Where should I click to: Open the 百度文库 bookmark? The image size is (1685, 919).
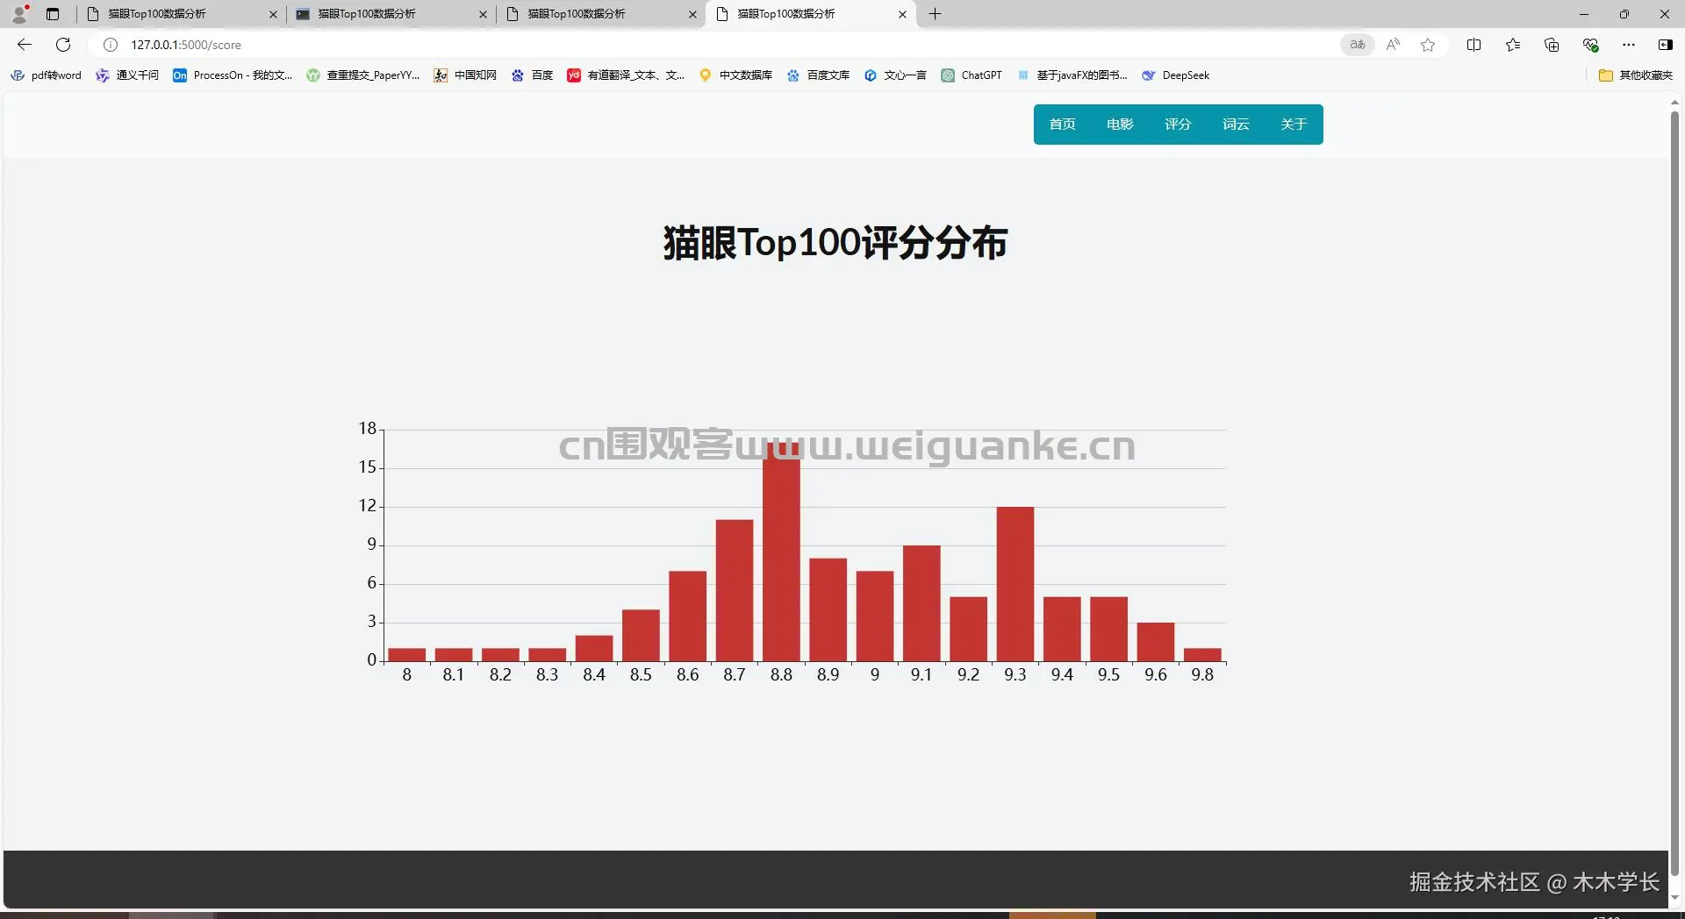(x=818, y=75)
